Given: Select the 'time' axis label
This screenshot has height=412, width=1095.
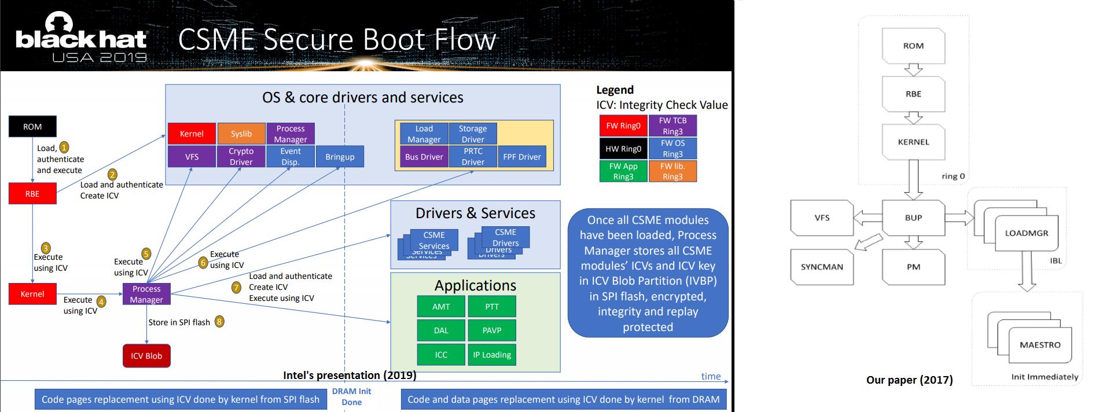Looking at the screenshot, I should click(x=711, y=376).
